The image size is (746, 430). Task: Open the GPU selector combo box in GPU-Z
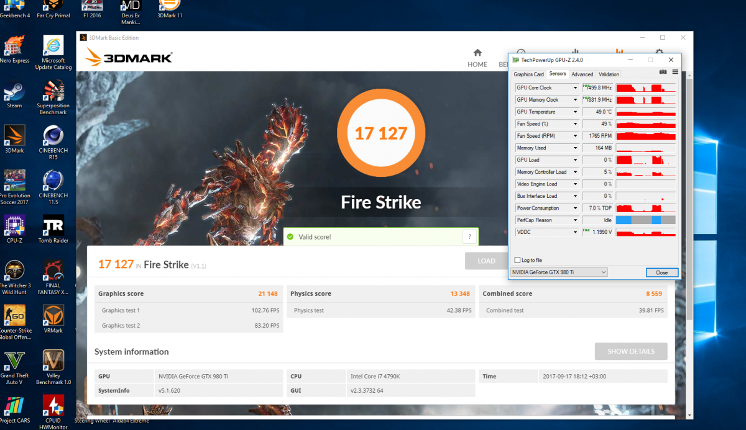[x=559, y=272]
